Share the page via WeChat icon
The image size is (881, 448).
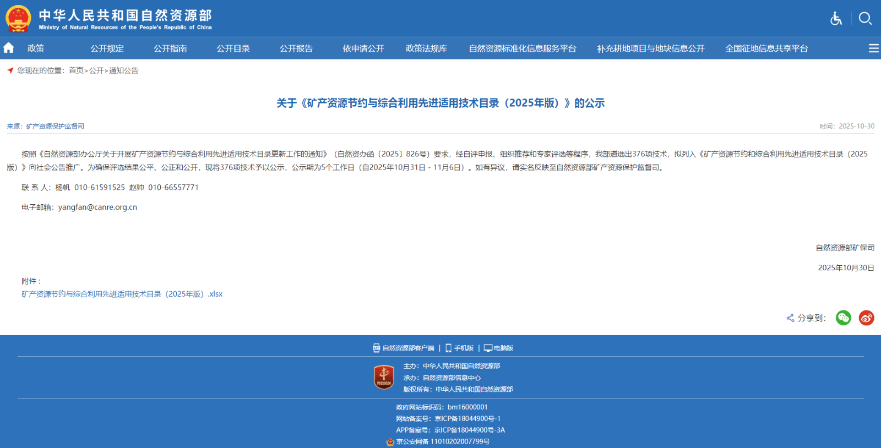843,318
